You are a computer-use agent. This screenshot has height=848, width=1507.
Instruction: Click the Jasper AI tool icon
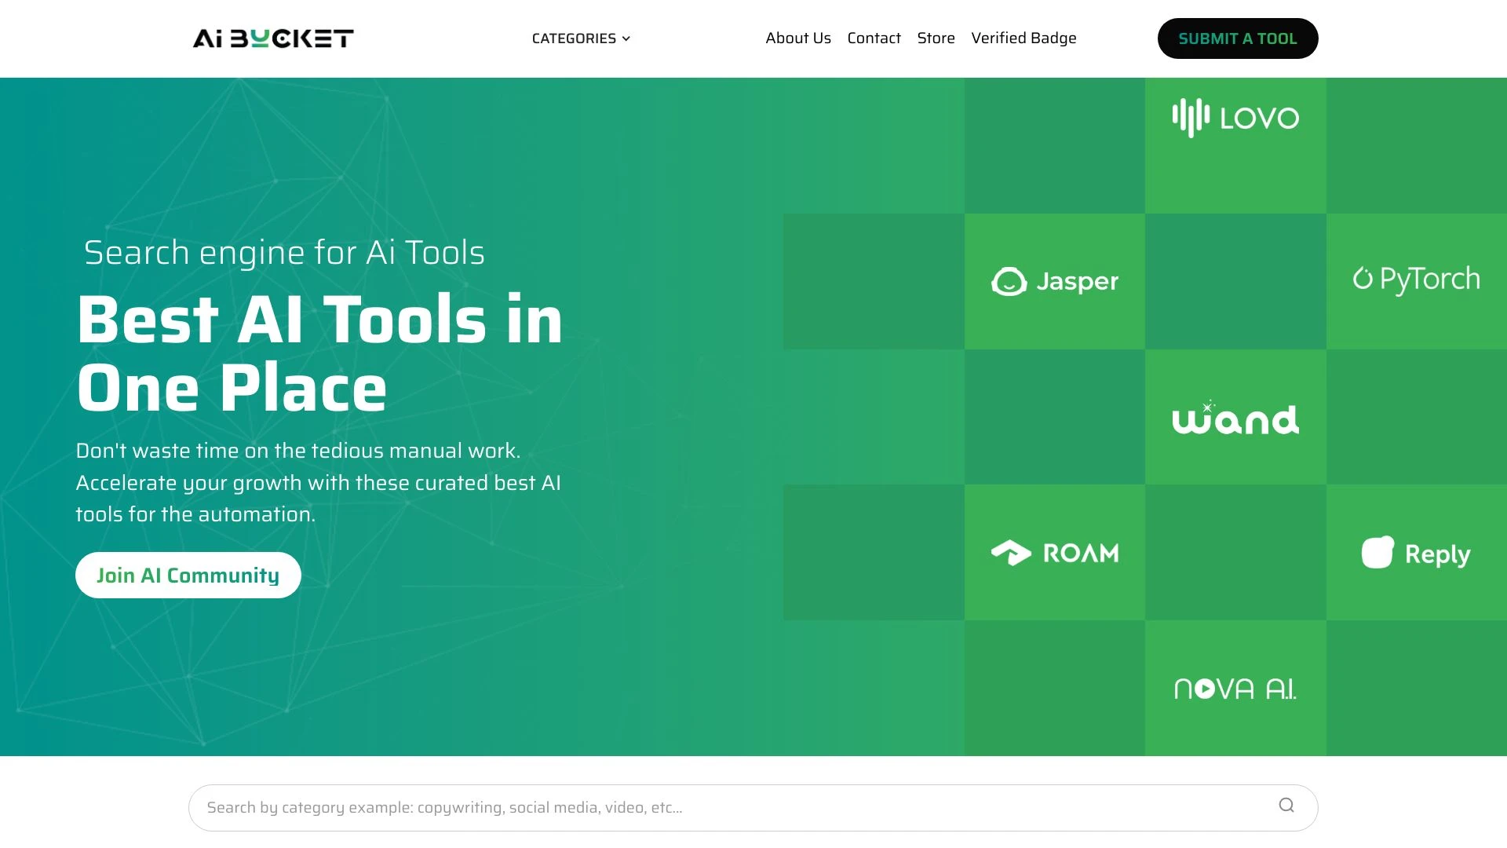pos(1053,280)
